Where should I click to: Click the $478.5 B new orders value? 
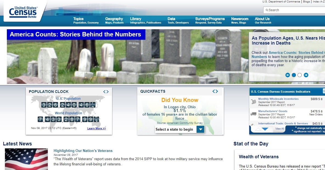(x=316, y=111)
